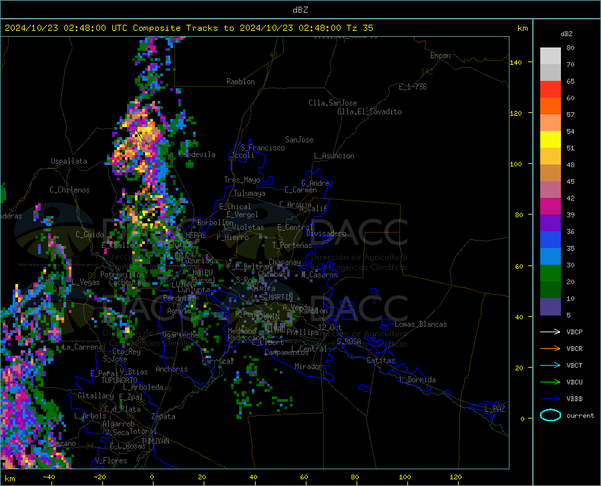Click the S_MARTIN map label
Screen dimensions: 601x486
276,297
